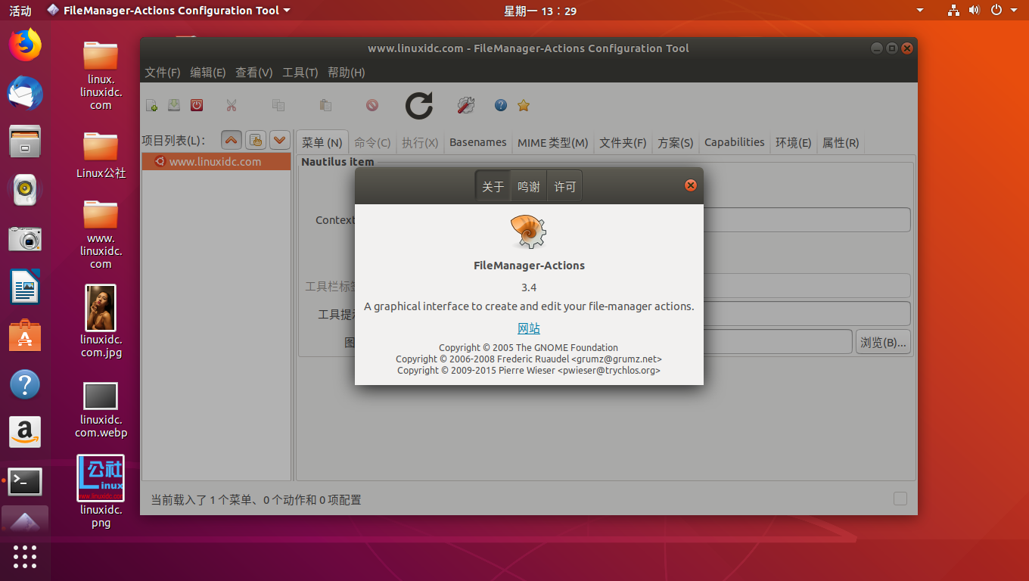The image size is (1029, 581).
Task: Open the 编辑(E) menu
Action: (x=208, y=73)
